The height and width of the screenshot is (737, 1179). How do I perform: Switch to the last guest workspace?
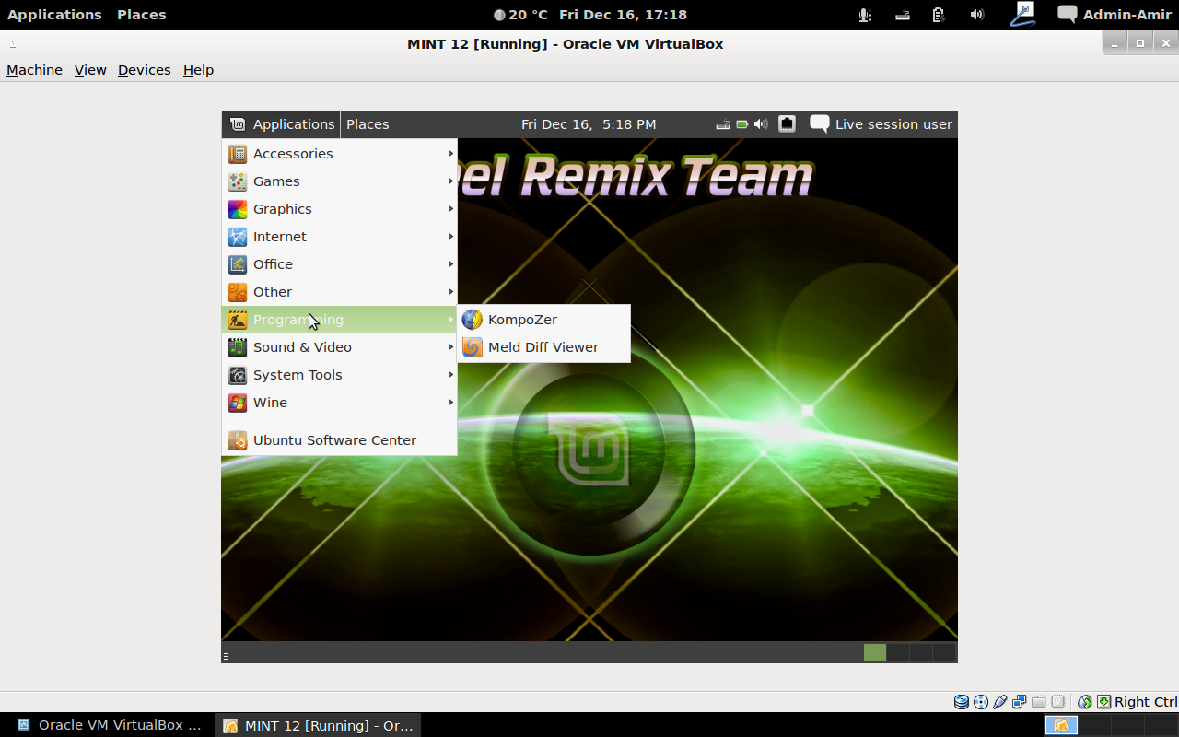944,652
